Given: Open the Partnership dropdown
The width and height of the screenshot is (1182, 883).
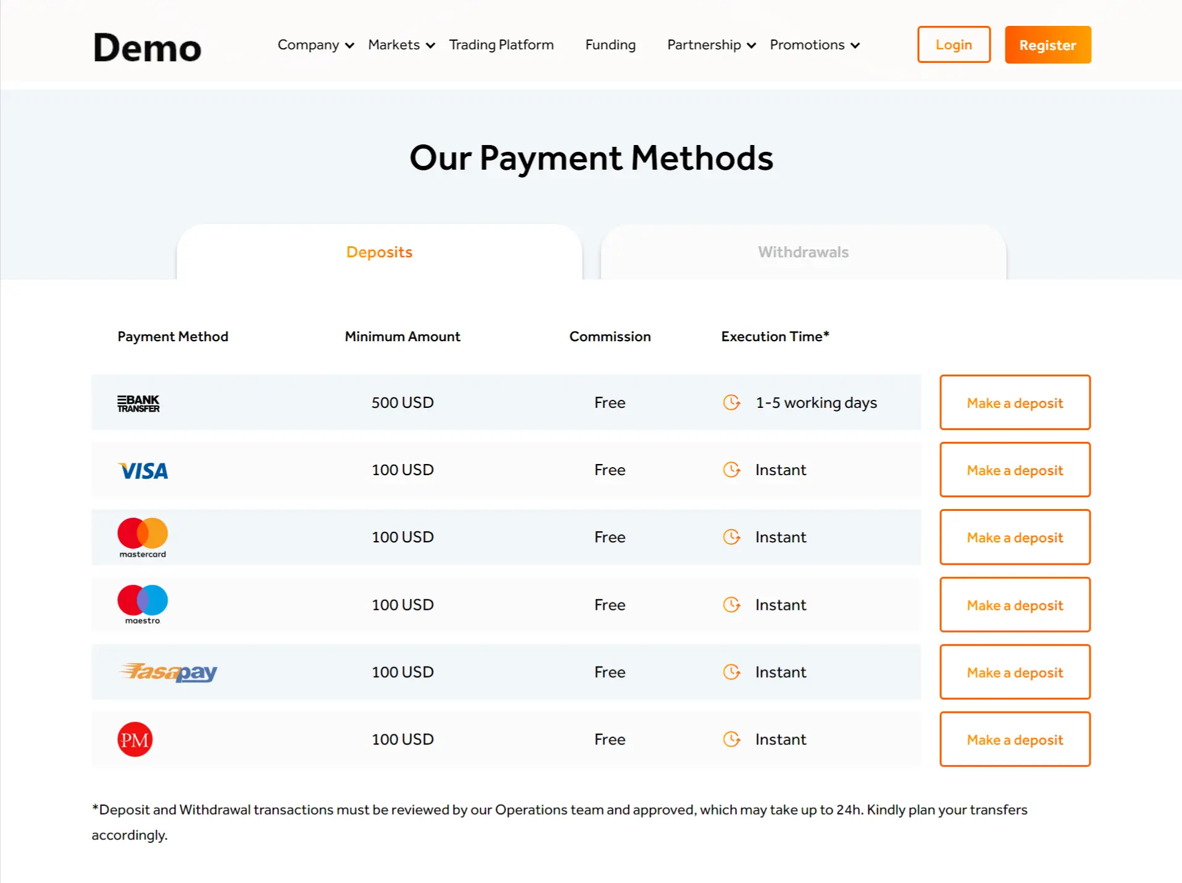Looking at the screenshot, I should [x=711, y=45].
